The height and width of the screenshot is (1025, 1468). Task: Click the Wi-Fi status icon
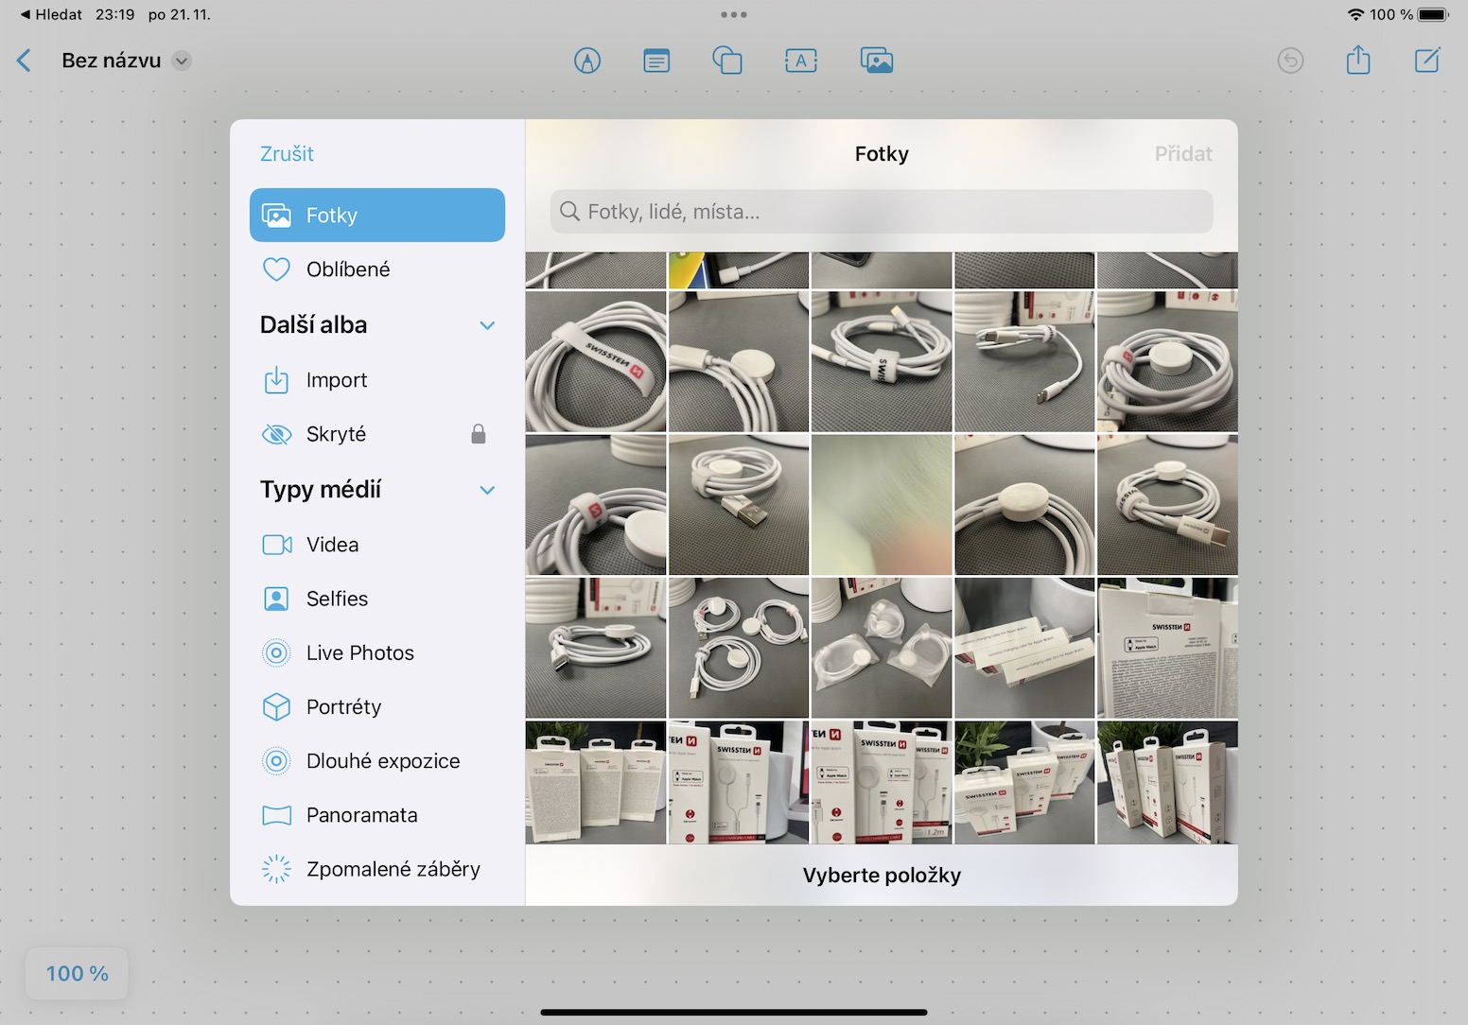1355,14
